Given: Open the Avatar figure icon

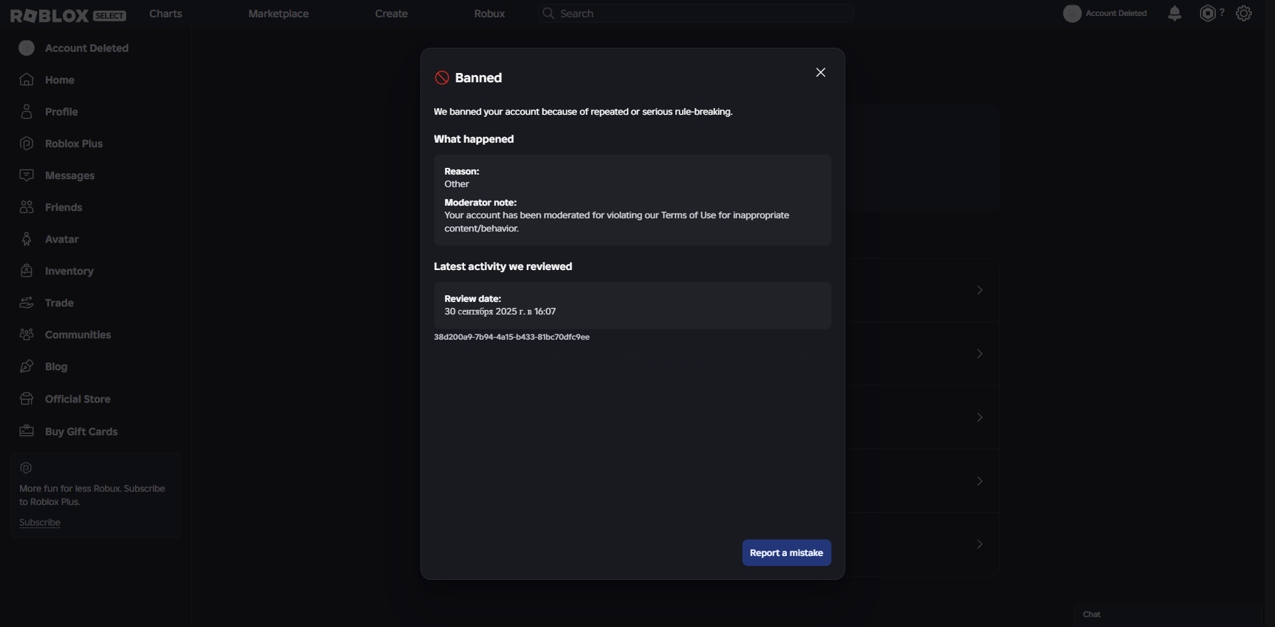Looking at the screenshot, I should [x=27, y=239].
